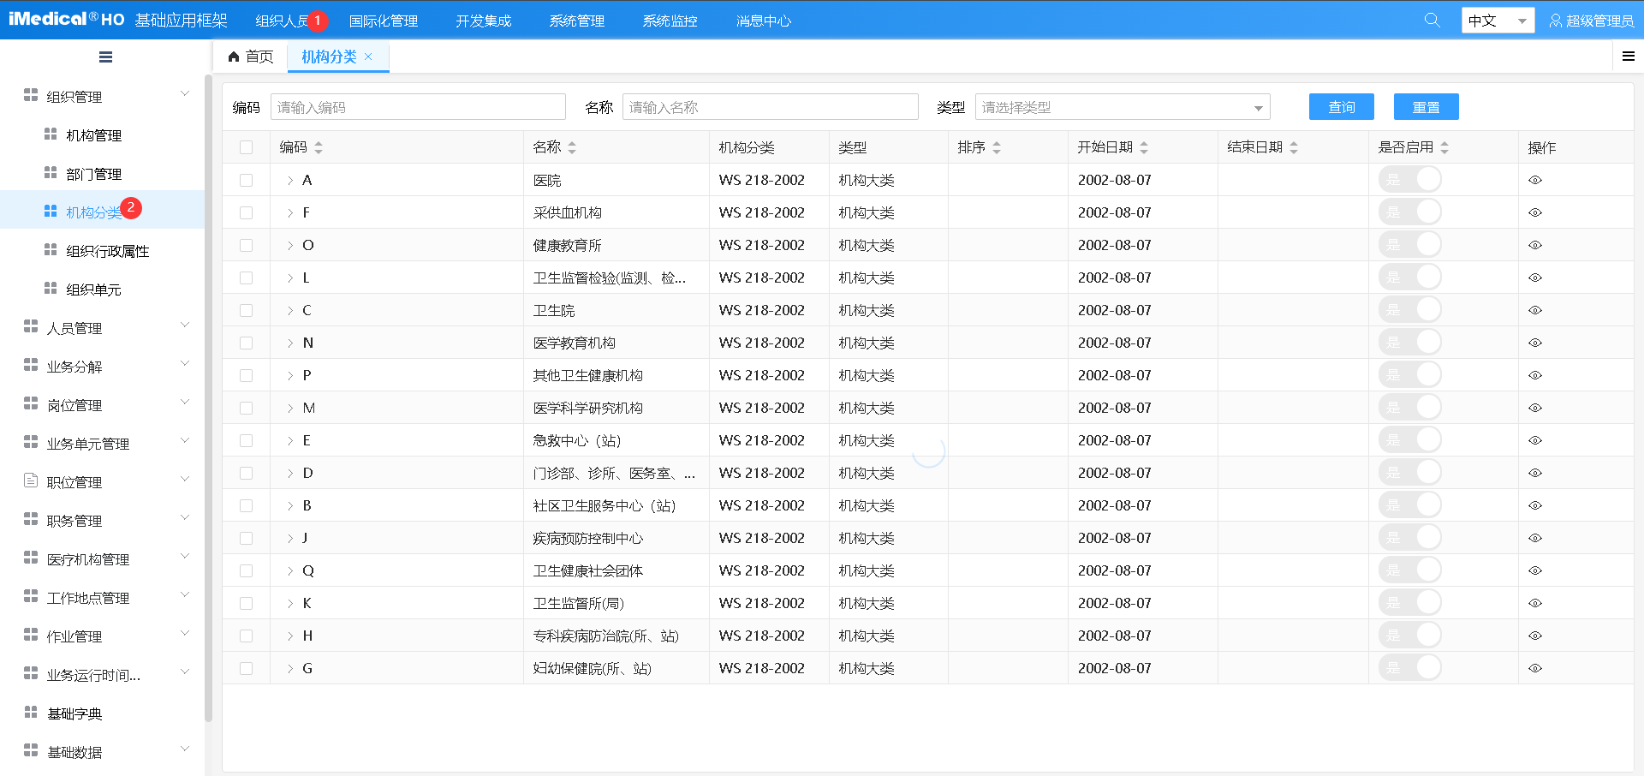The height and width of the screenshot is (776, 1644).
Task: Open 系统管理 in top menu
Action: click(576, 21)
